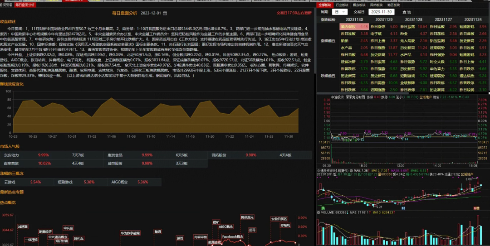Click the 种业 4.37 cell
The image size is (490, 246).
pyautogui.click(x=414, y=34)
